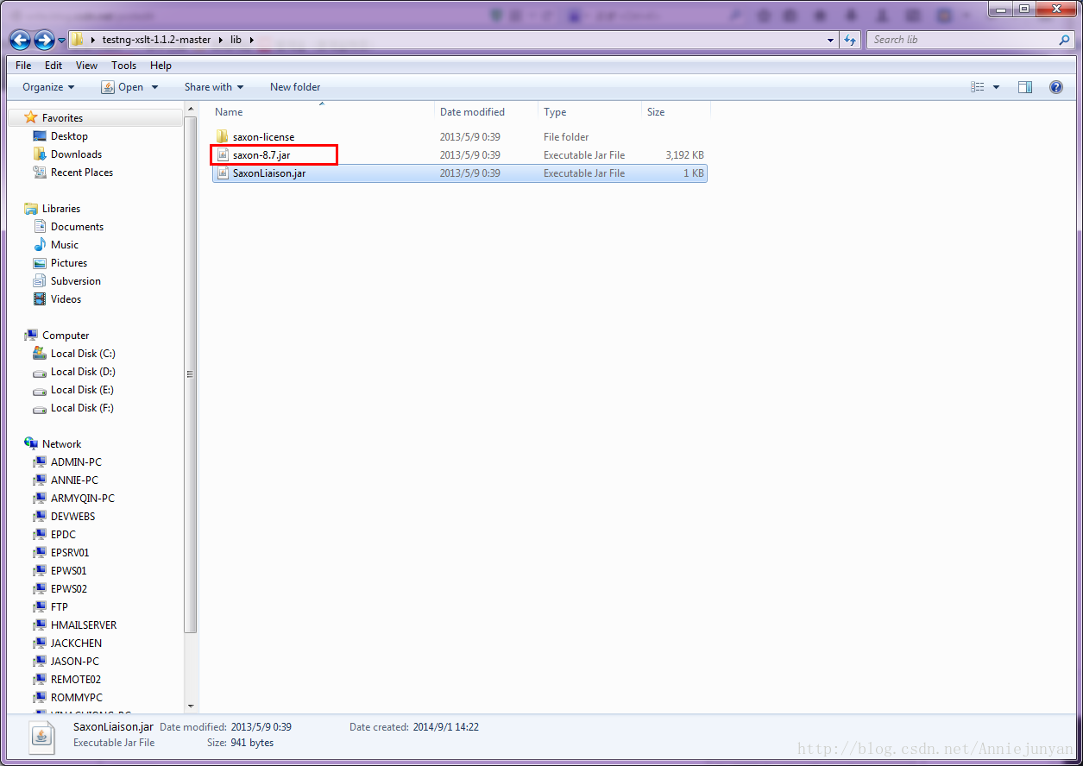The height and width of the screenshot is (766, 1083).
Task: Click the navigation pane vertical scrollbar
Action: [x=190, y=374]
